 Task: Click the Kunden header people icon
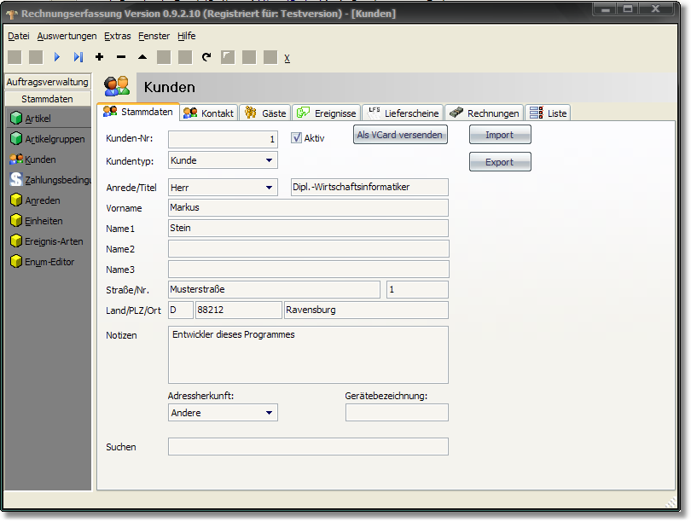[x=117, y=86]
